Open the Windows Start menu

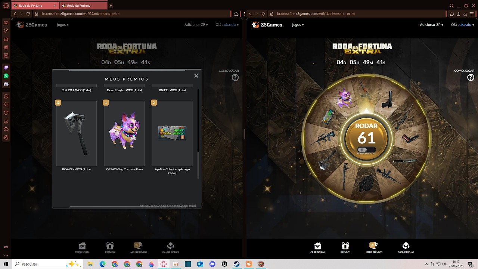click(x=6, y=264)
